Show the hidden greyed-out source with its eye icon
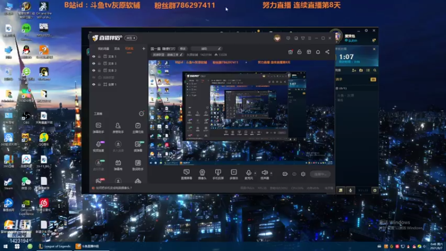446x251 pixels. point(94,78)
